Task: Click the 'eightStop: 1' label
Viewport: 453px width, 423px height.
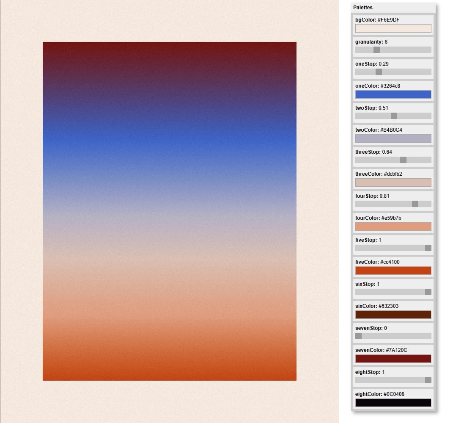Action: click(370, 372)
